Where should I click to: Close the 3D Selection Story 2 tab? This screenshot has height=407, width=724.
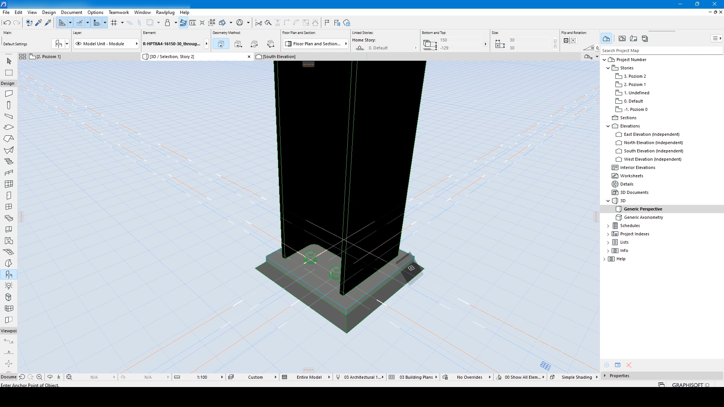[249, 57]
